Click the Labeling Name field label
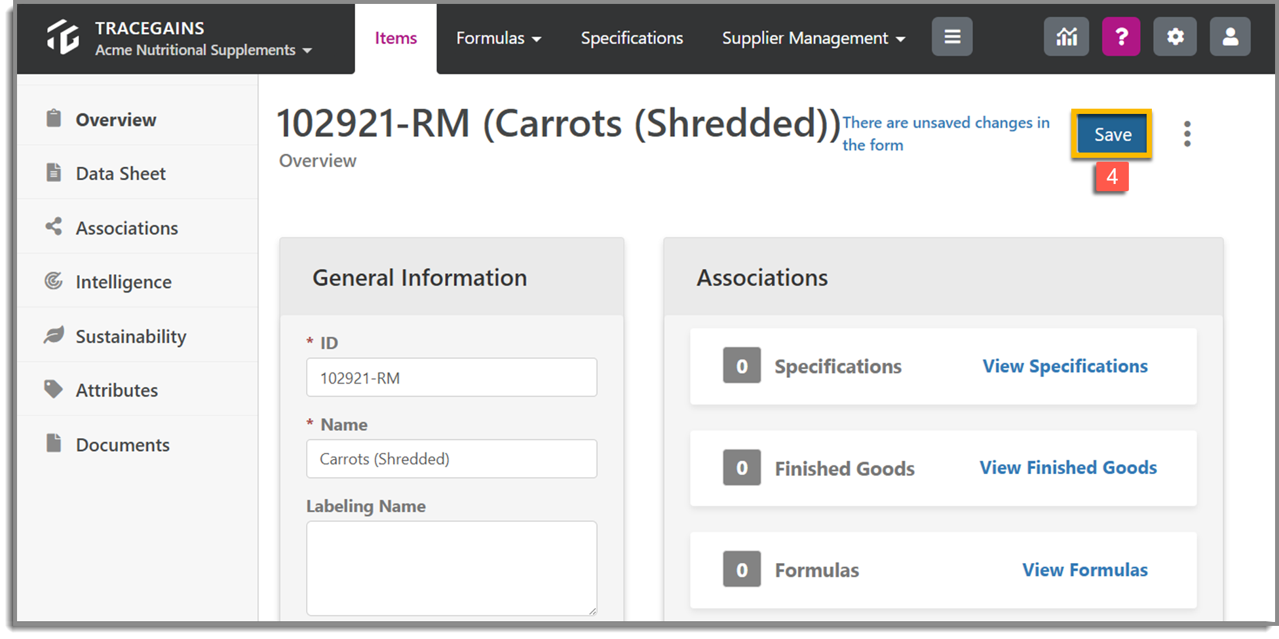Viewport: 1279px width, 639px height. pos(366,506)
